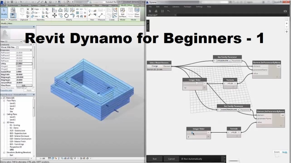The height and width of the screenshot is (163, 291).
Task: Fit Dynamo view with zoom-to-fit icon
Action: pos(287,19)
